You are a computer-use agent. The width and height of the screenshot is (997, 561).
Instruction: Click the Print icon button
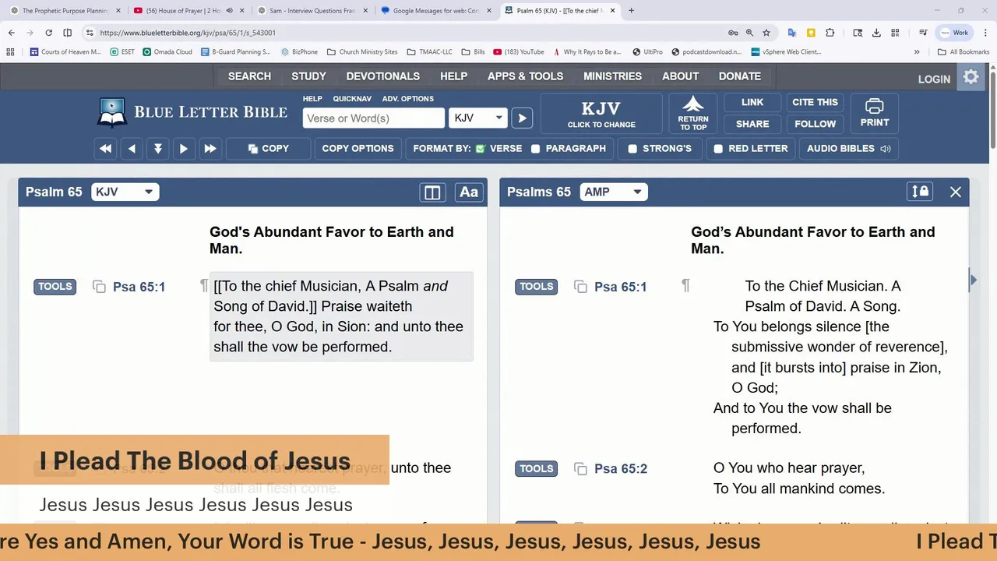coord(875,114)
